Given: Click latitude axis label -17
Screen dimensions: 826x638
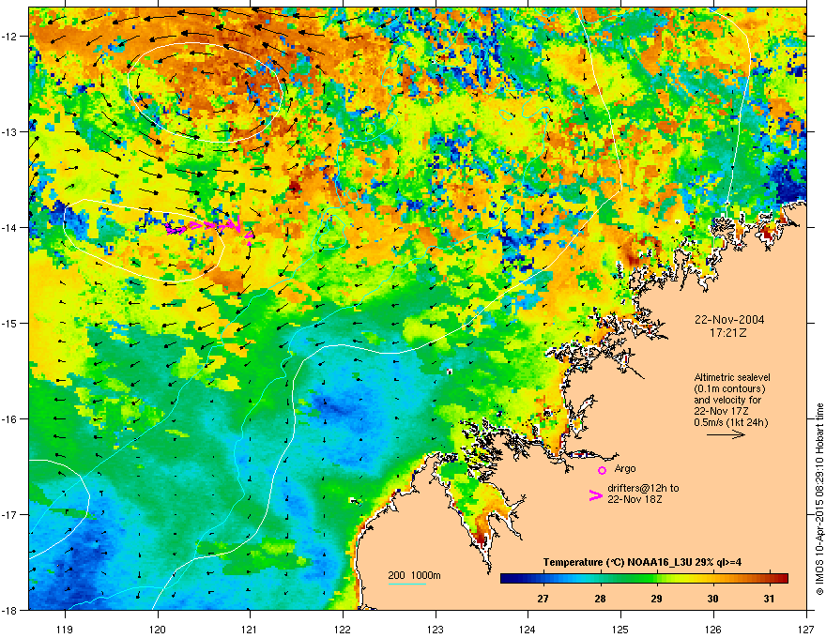Looking at the screenshot, I should click(x=9, y=515).
